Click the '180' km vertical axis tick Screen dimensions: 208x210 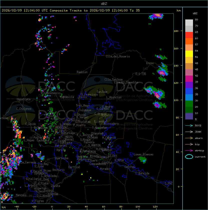point(176,31)
